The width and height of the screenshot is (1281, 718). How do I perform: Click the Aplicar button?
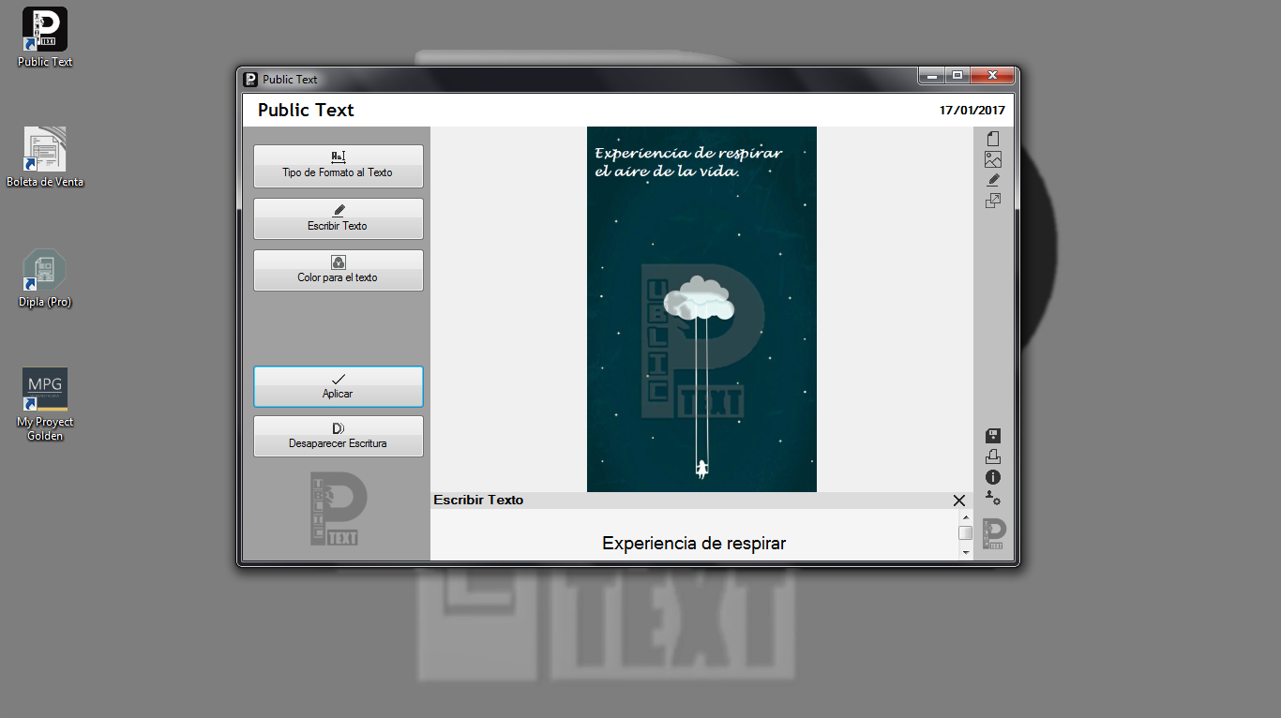click(x=338, y=386)
